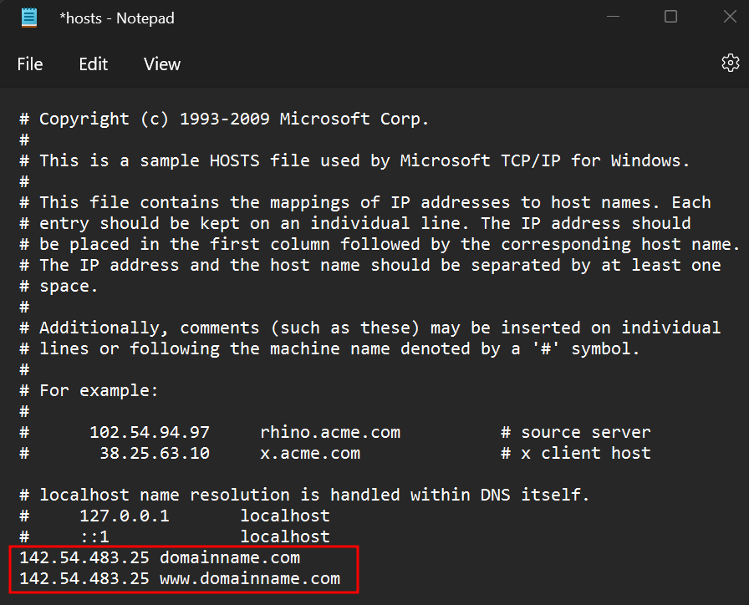The image size is (749, 605).
Task: Click the 127.0.0.1 localhost IP
Action: pyautogui.click(x=125, y=516)
